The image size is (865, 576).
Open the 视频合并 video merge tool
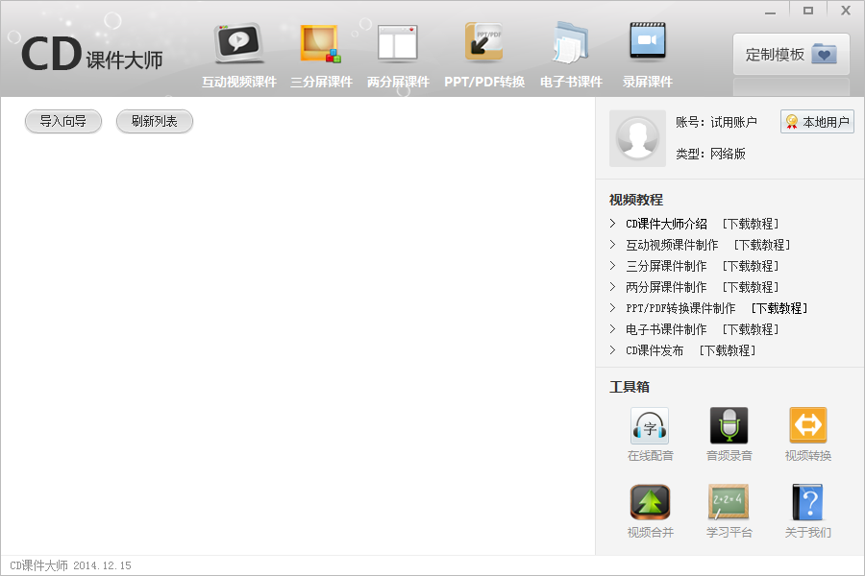(x=650, y=503)
